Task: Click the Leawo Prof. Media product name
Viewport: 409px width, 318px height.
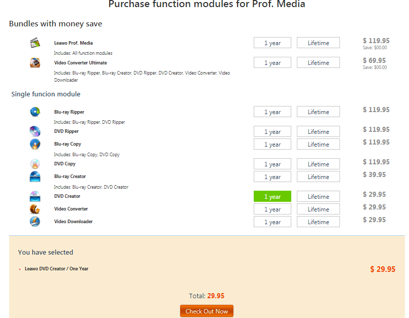Action: tap(73, 43)
